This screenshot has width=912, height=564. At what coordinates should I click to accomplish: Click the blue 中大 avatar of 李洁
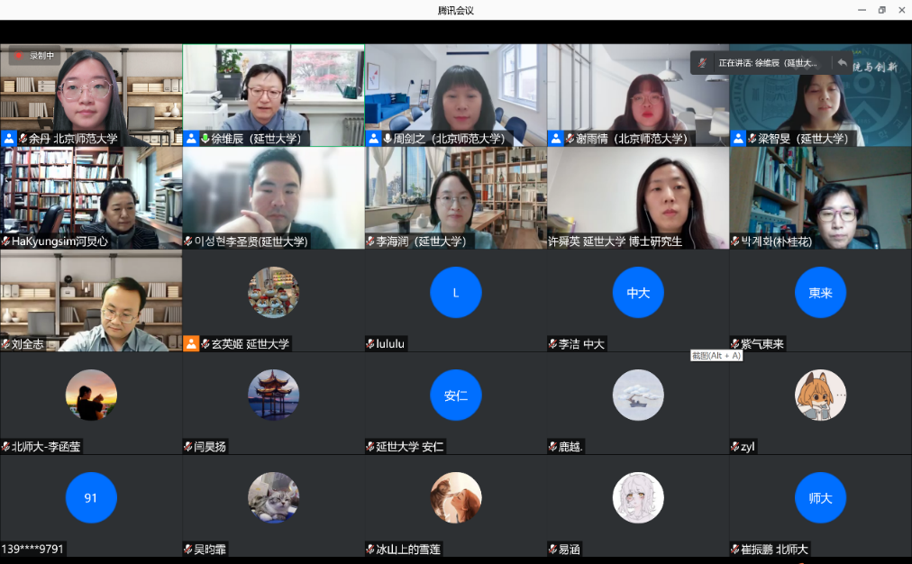click(x=638, y=293)
